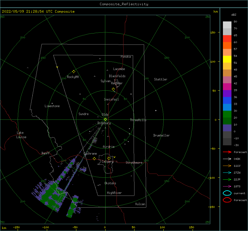The image size is (248, 231).
Task: Click the ThreeHills label
Action: [138, 120]
